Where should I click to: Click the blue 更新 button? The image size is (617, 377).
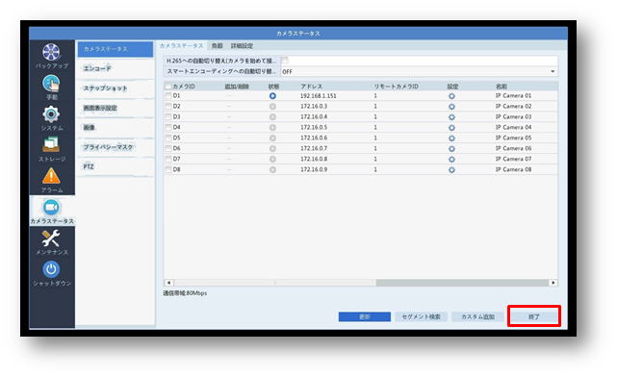[x=365, y=316]
